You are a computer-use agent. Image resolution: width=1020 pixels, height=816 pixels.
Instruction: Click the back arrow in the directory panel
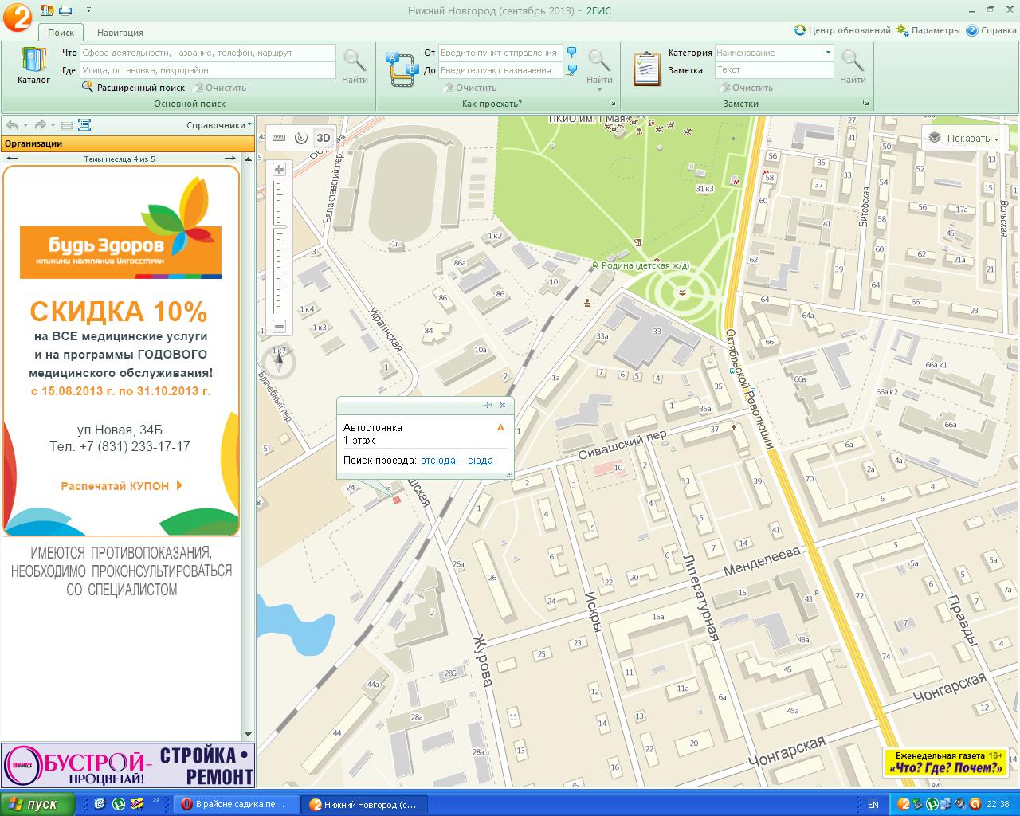(12, 125)
